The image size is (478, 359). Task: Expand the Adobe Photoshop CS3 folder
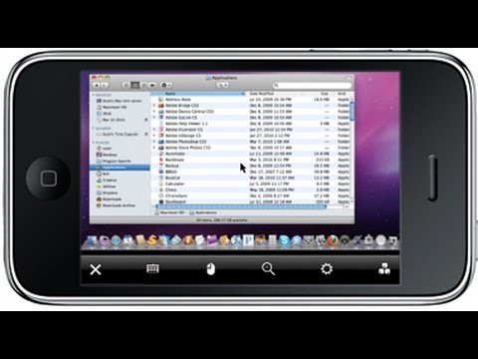tap(154, 142)
